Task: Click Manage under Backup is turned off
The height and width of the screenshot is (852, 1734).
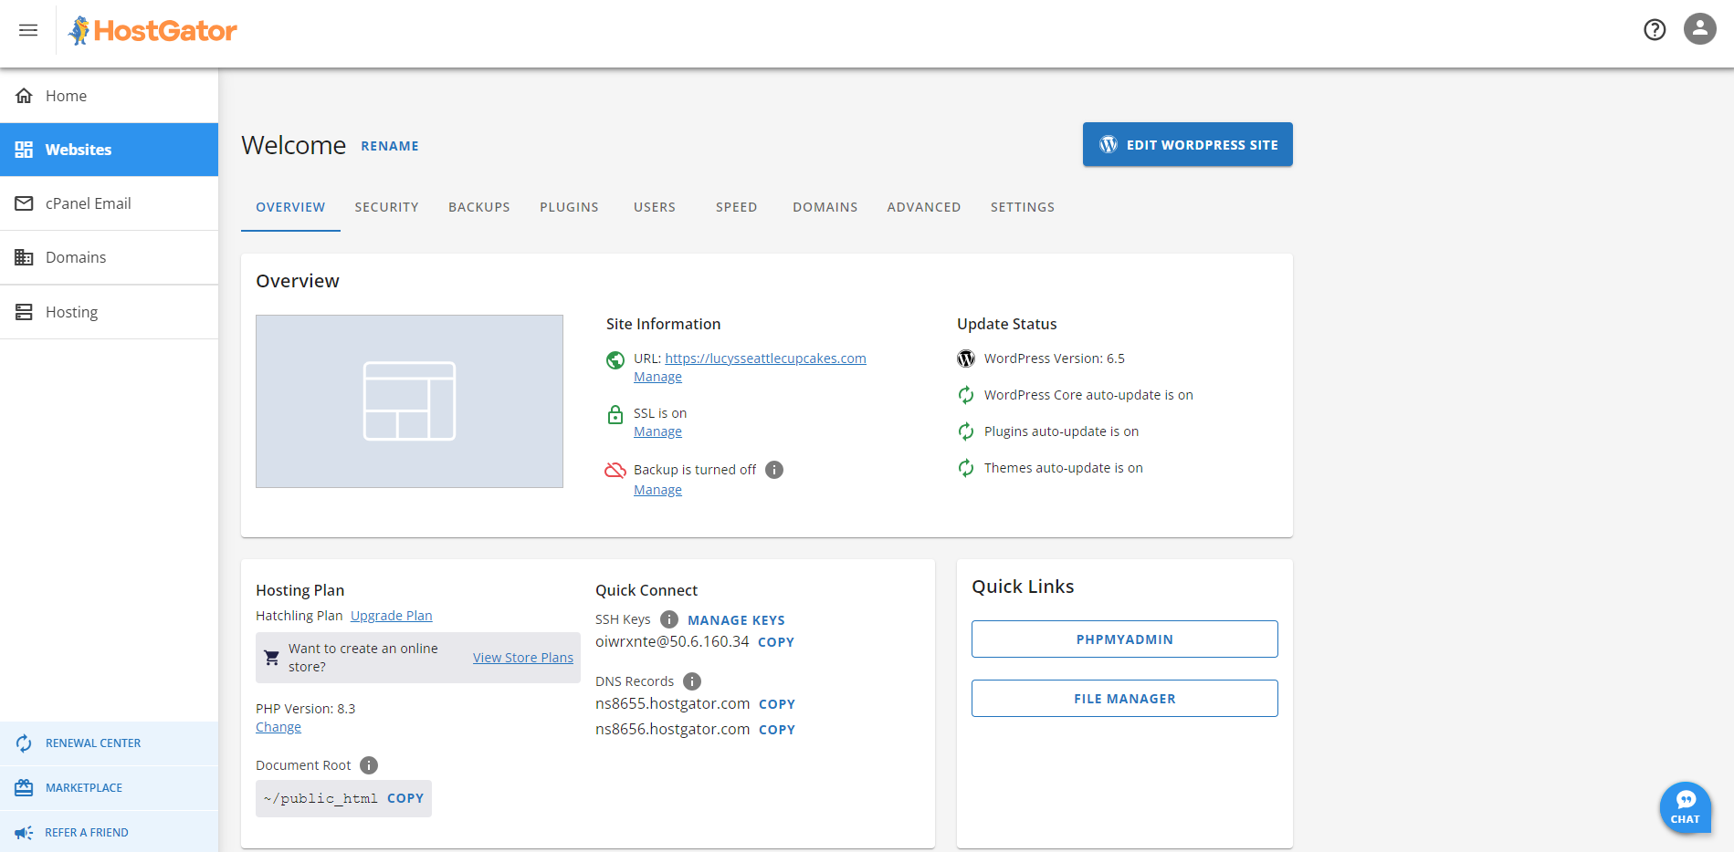Action: [x=657, y=490]
